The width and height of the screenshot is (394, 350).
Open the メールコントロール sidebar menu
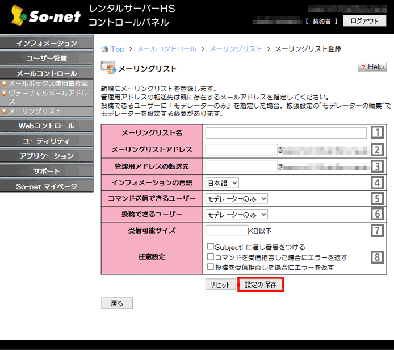(x=47, y=73)
